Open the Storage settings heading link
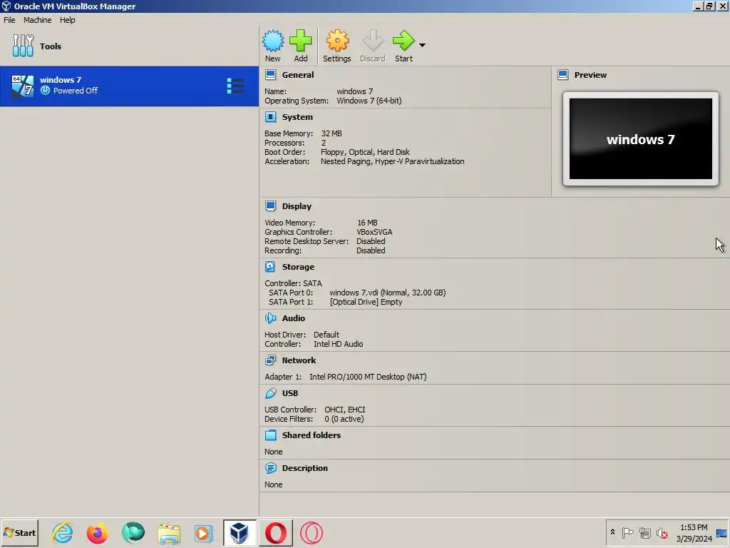Screen dimensions: 730x548 point(298,267)
